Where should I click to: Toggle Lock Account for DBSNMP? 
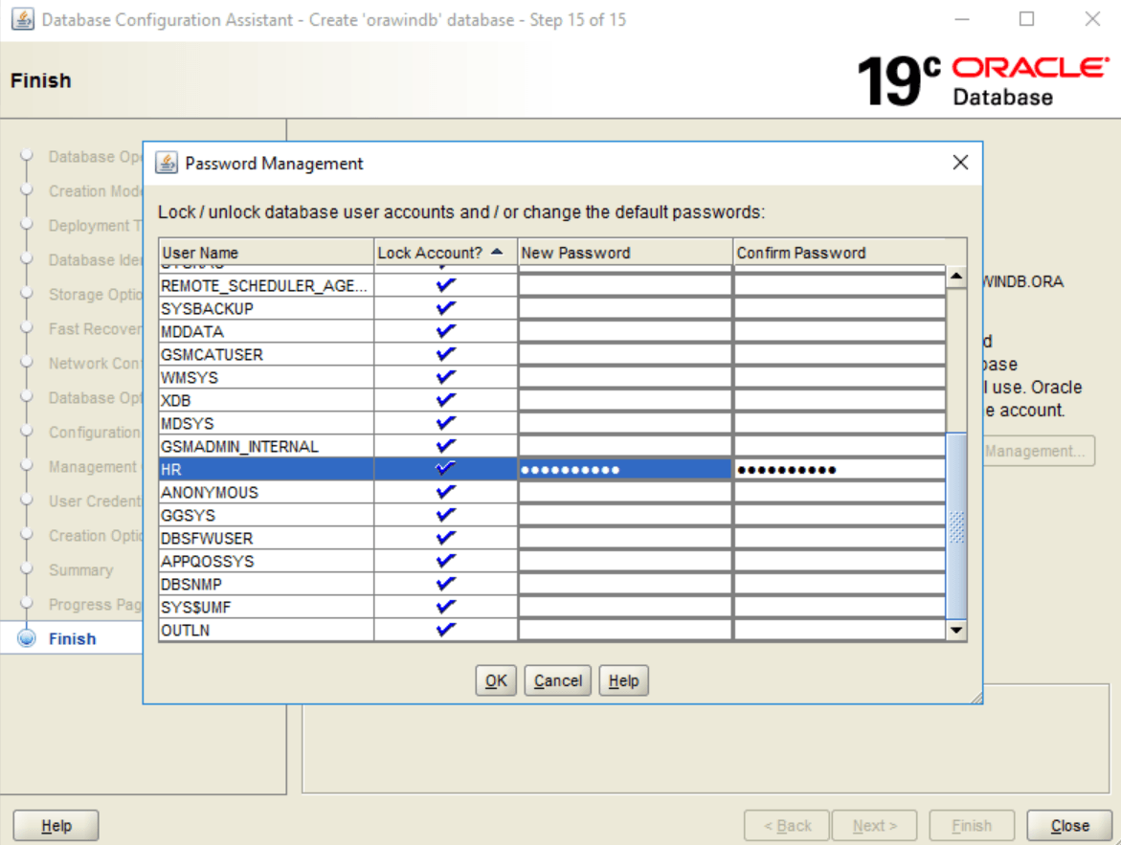tap(445, 584)
